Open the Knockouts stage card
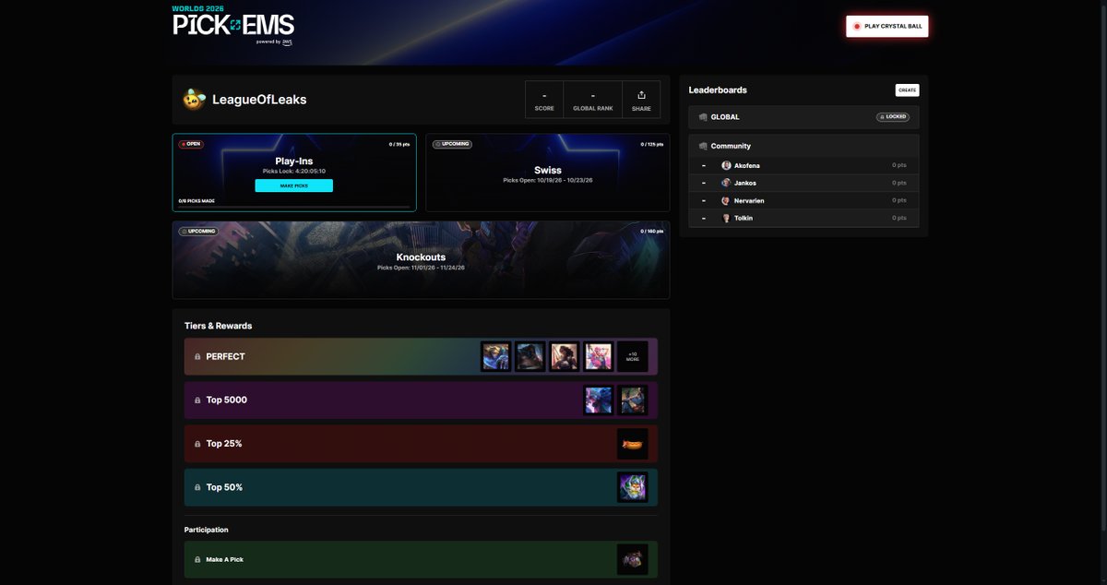Image resolution: width=1107 pixels, height=585 pixels. [421, 260]
